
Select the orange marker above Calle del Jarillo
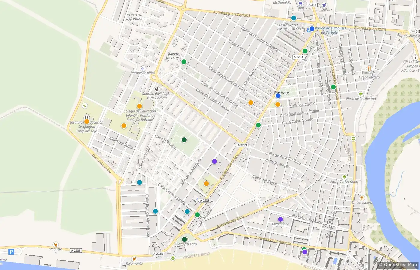pos(124,126)
